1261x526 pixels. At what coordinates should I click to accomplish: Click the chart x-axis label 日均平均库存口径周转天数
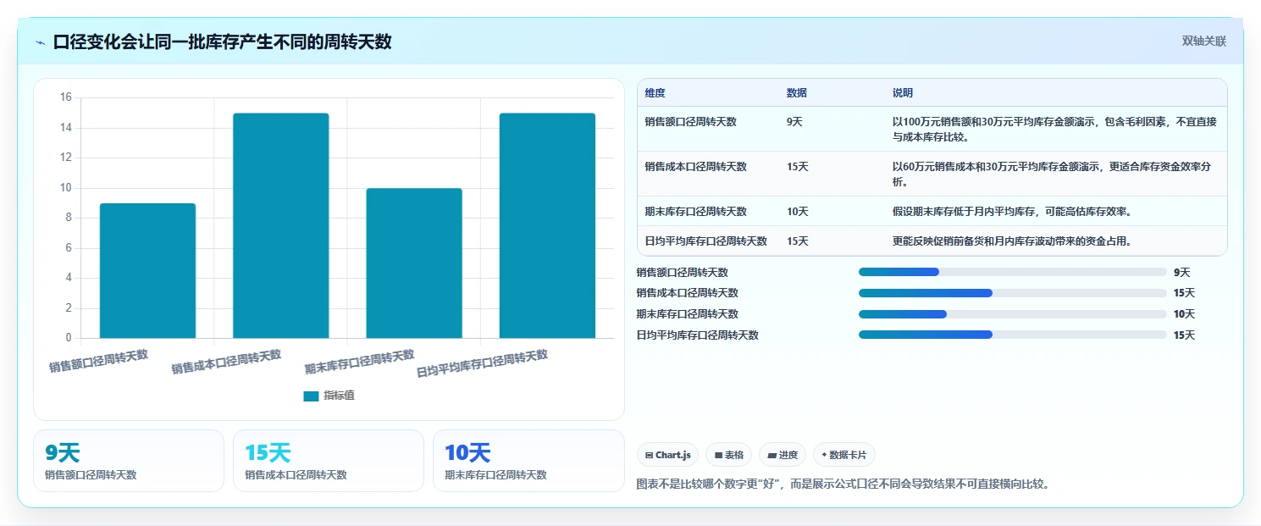click(x=482, y=363)
